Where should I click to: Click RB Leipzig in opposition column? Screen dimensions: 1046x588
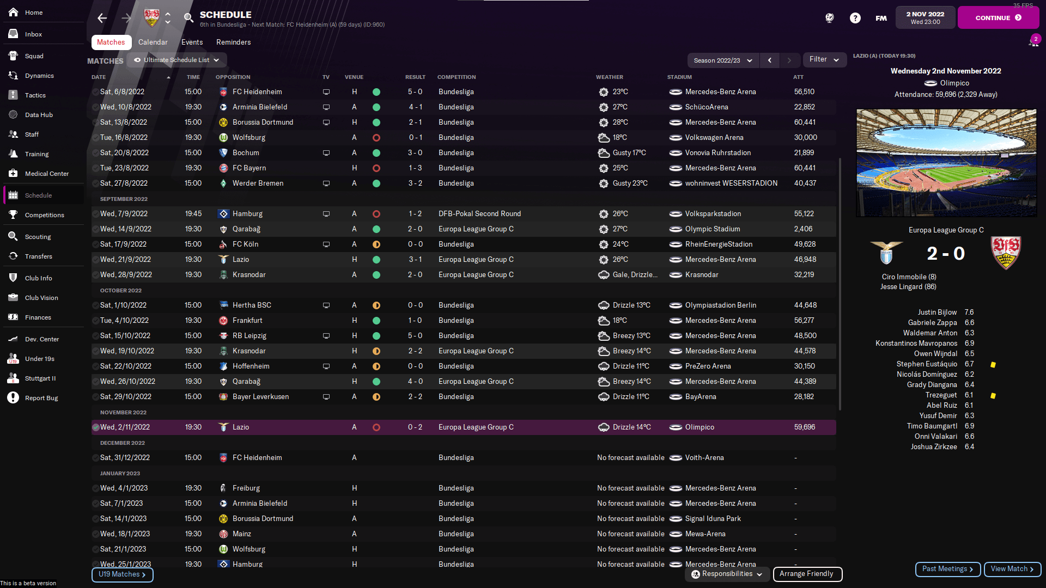coord(249,336)
